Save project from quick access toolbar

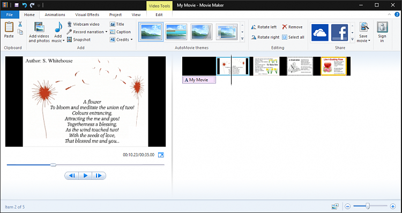click(x=17, y=5)
